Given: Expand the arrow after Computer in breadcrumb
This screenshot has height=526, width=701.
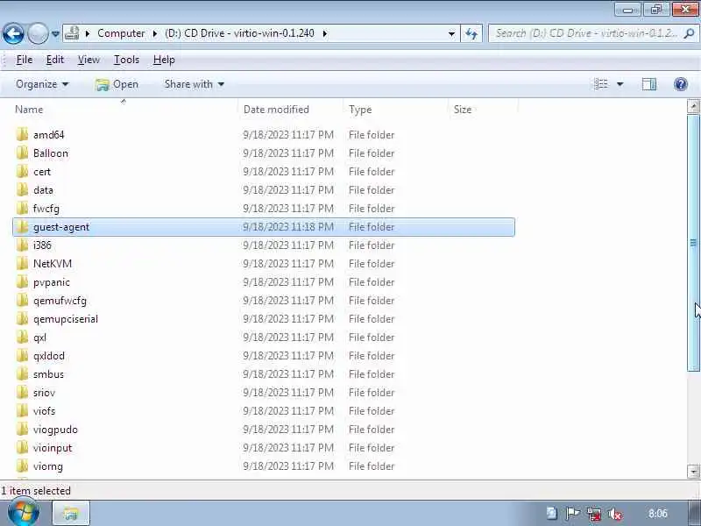Looking at the screenshot, I should point(155,33).
